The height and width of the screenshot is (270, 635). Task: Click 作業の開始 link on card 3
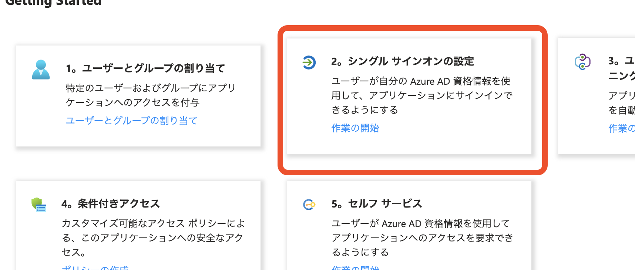point(622,128)
